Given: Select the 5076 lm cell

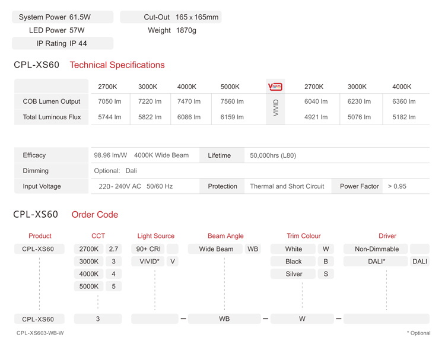Looking at the screenshot, I should (x=359, y=117).
